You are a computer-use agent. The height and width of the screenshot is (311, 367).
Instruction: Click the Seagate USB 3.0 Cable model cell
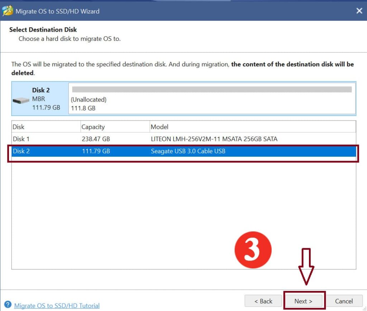coord(188,151)
